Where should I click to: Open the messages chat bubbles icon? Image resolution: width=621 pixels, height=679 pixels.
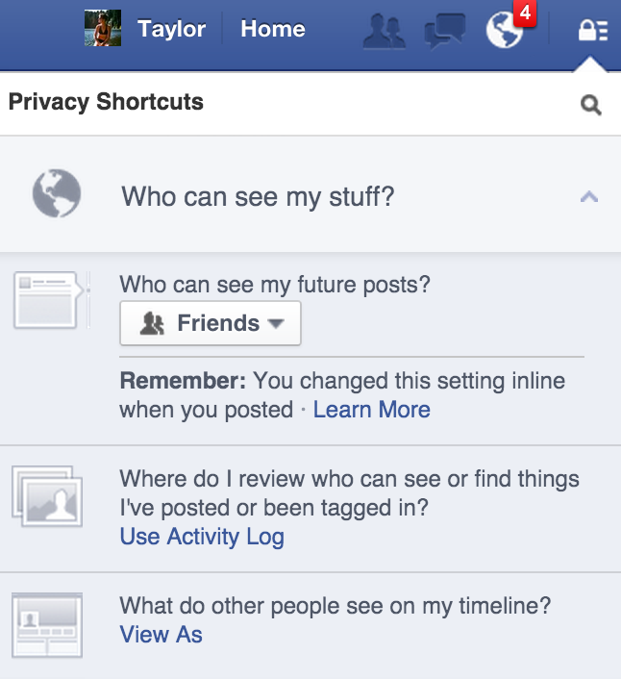(x=445, y=31)
